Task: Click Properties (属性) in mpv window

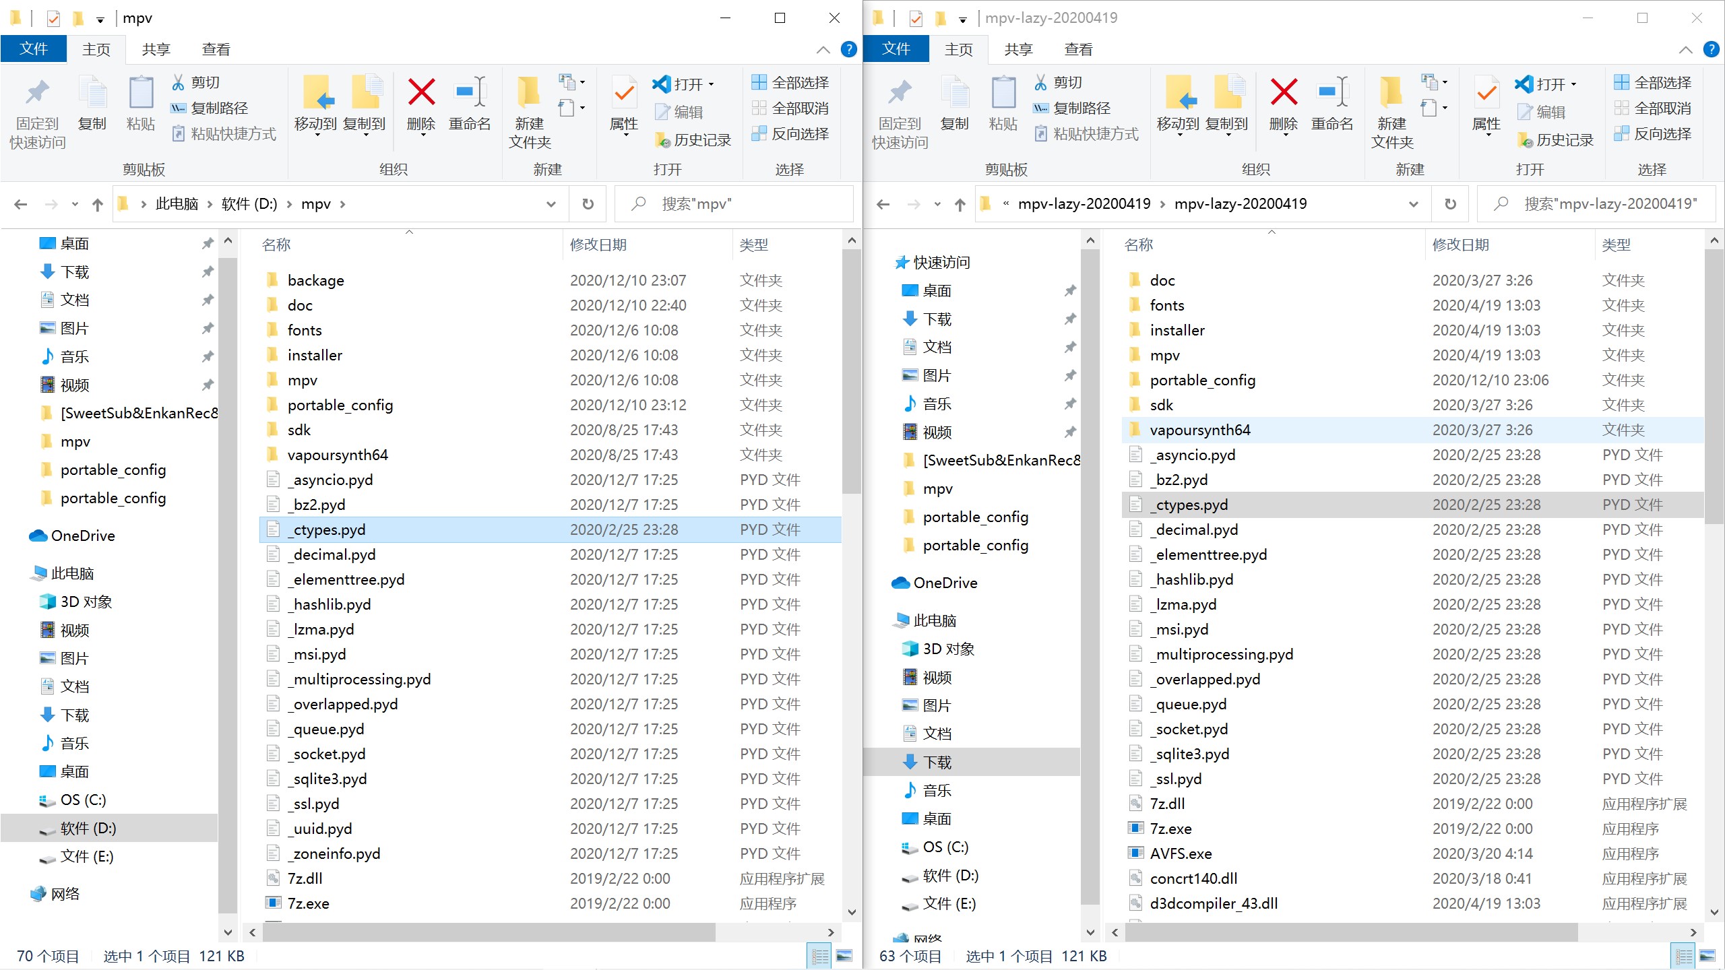Action: coord(624,105)
